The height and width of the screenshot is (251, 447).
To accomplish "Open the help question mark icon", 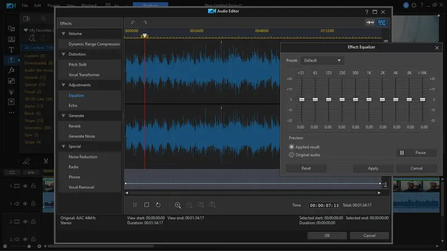I will tap(367, 11).
